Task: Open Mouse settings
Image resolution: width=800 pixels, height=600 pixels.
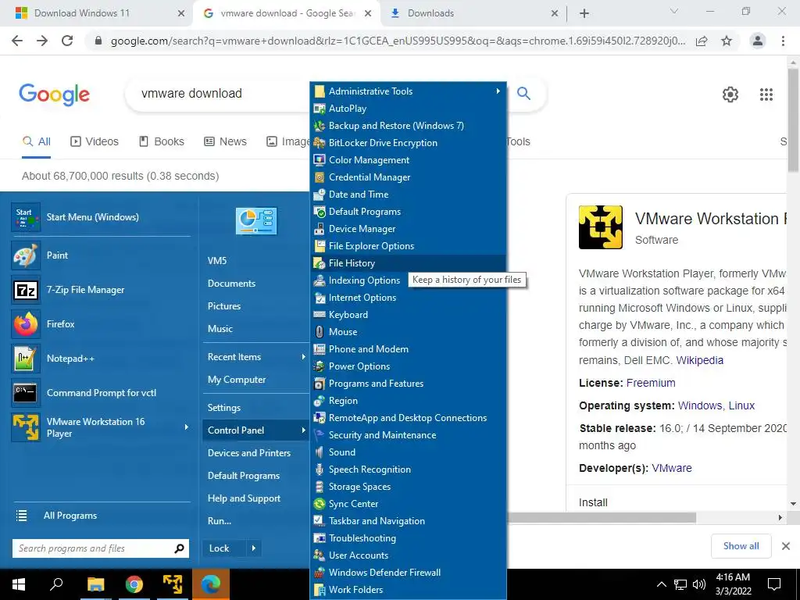Action: point(408,331)
